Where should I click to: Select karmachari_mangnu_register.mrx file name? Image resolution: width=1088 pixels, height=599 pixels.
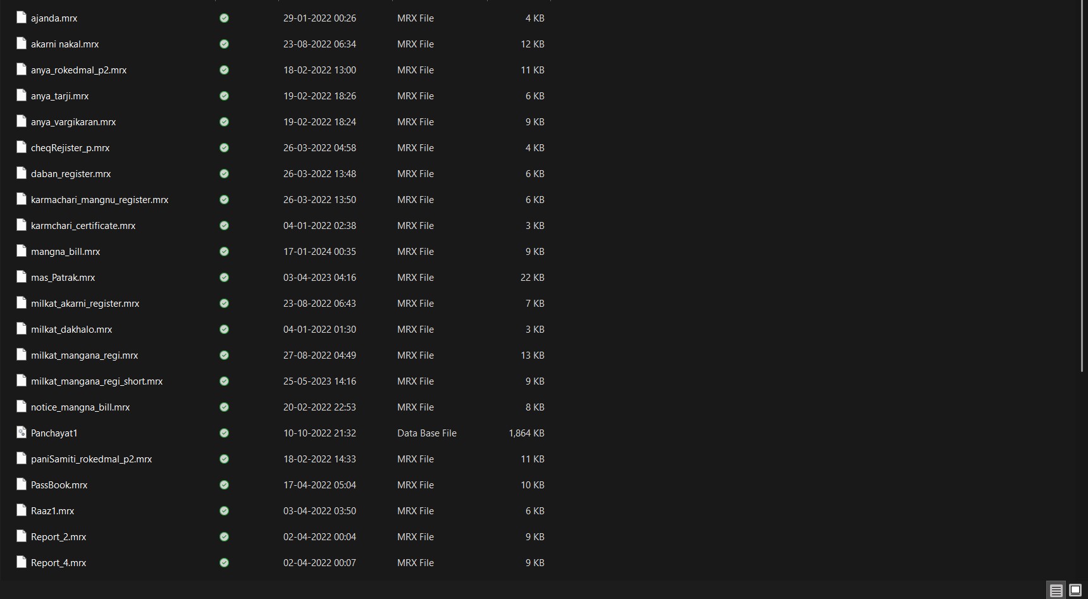pyautogui.click(x=99, y=200)
